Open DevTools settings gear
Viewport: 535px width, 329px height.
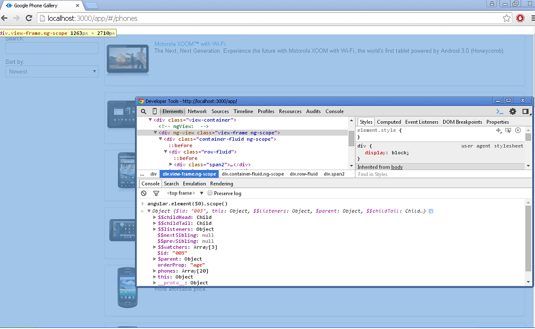click(x=513, y=111)
